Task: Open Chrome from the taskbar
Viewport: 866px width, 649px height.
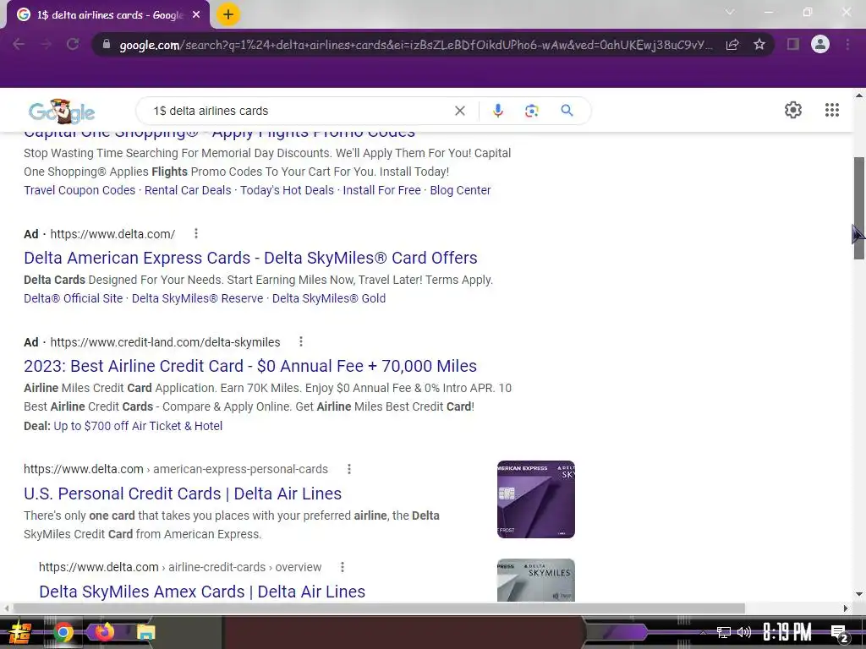Action: [63, 632]
